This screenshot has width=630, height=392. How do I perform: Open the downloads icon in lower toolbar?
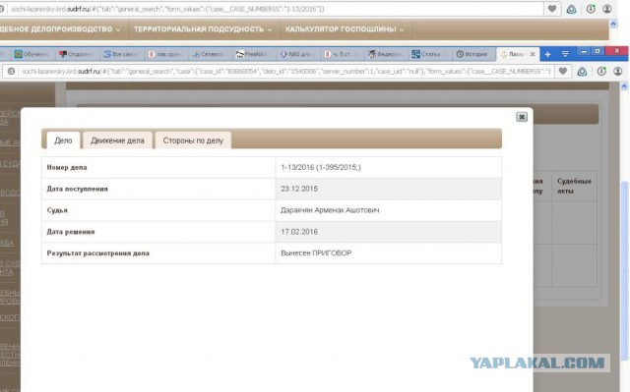(601, 72)
